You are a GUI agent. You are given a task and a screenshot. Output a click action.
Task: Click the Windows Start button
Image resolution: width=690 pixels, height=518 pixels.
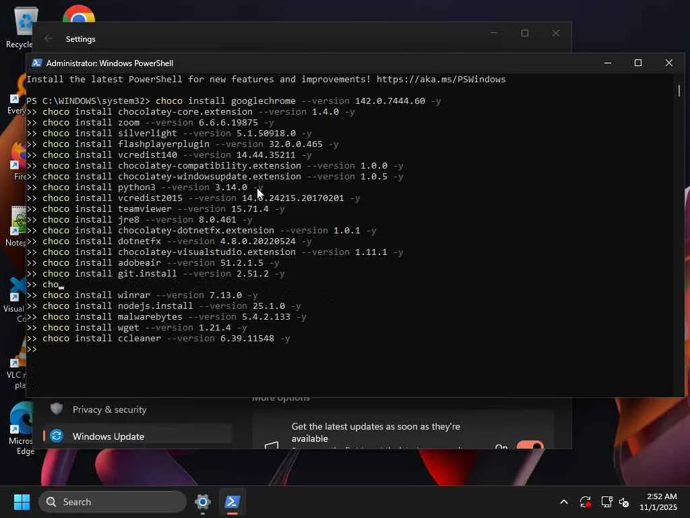22,502
